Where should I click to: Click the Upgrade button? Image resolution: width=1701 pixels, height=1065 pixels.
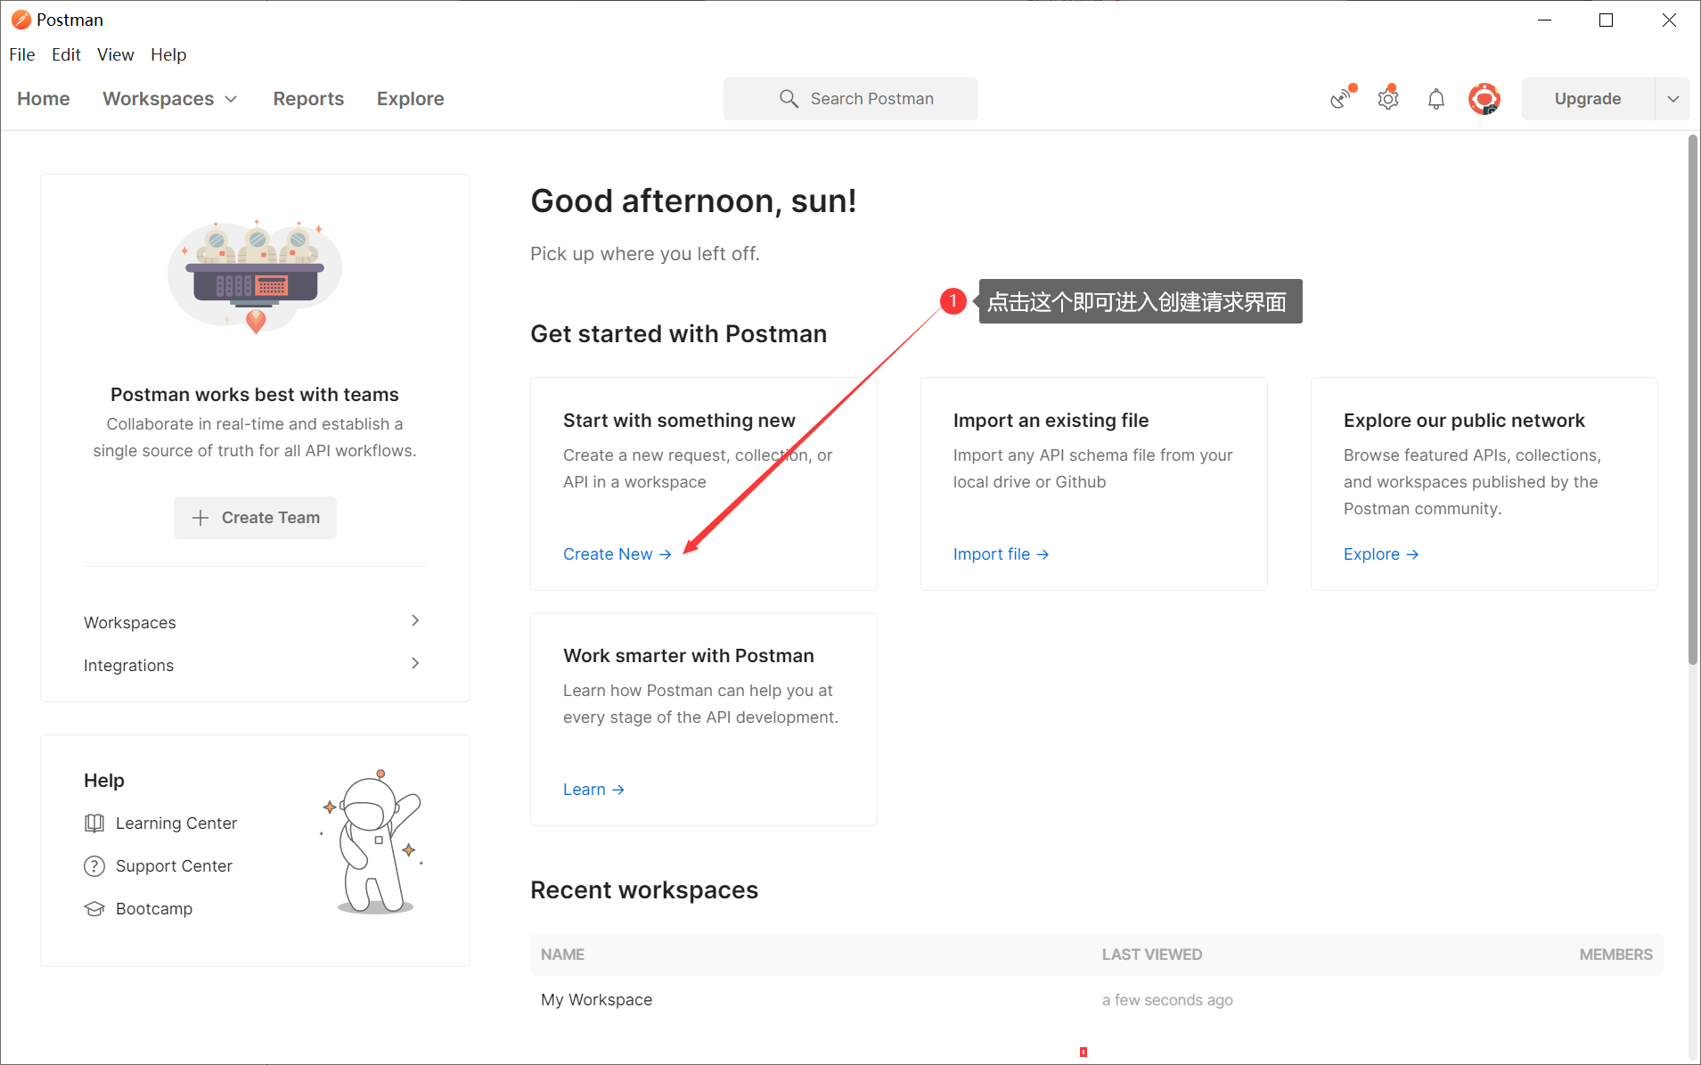(1588, 99)
